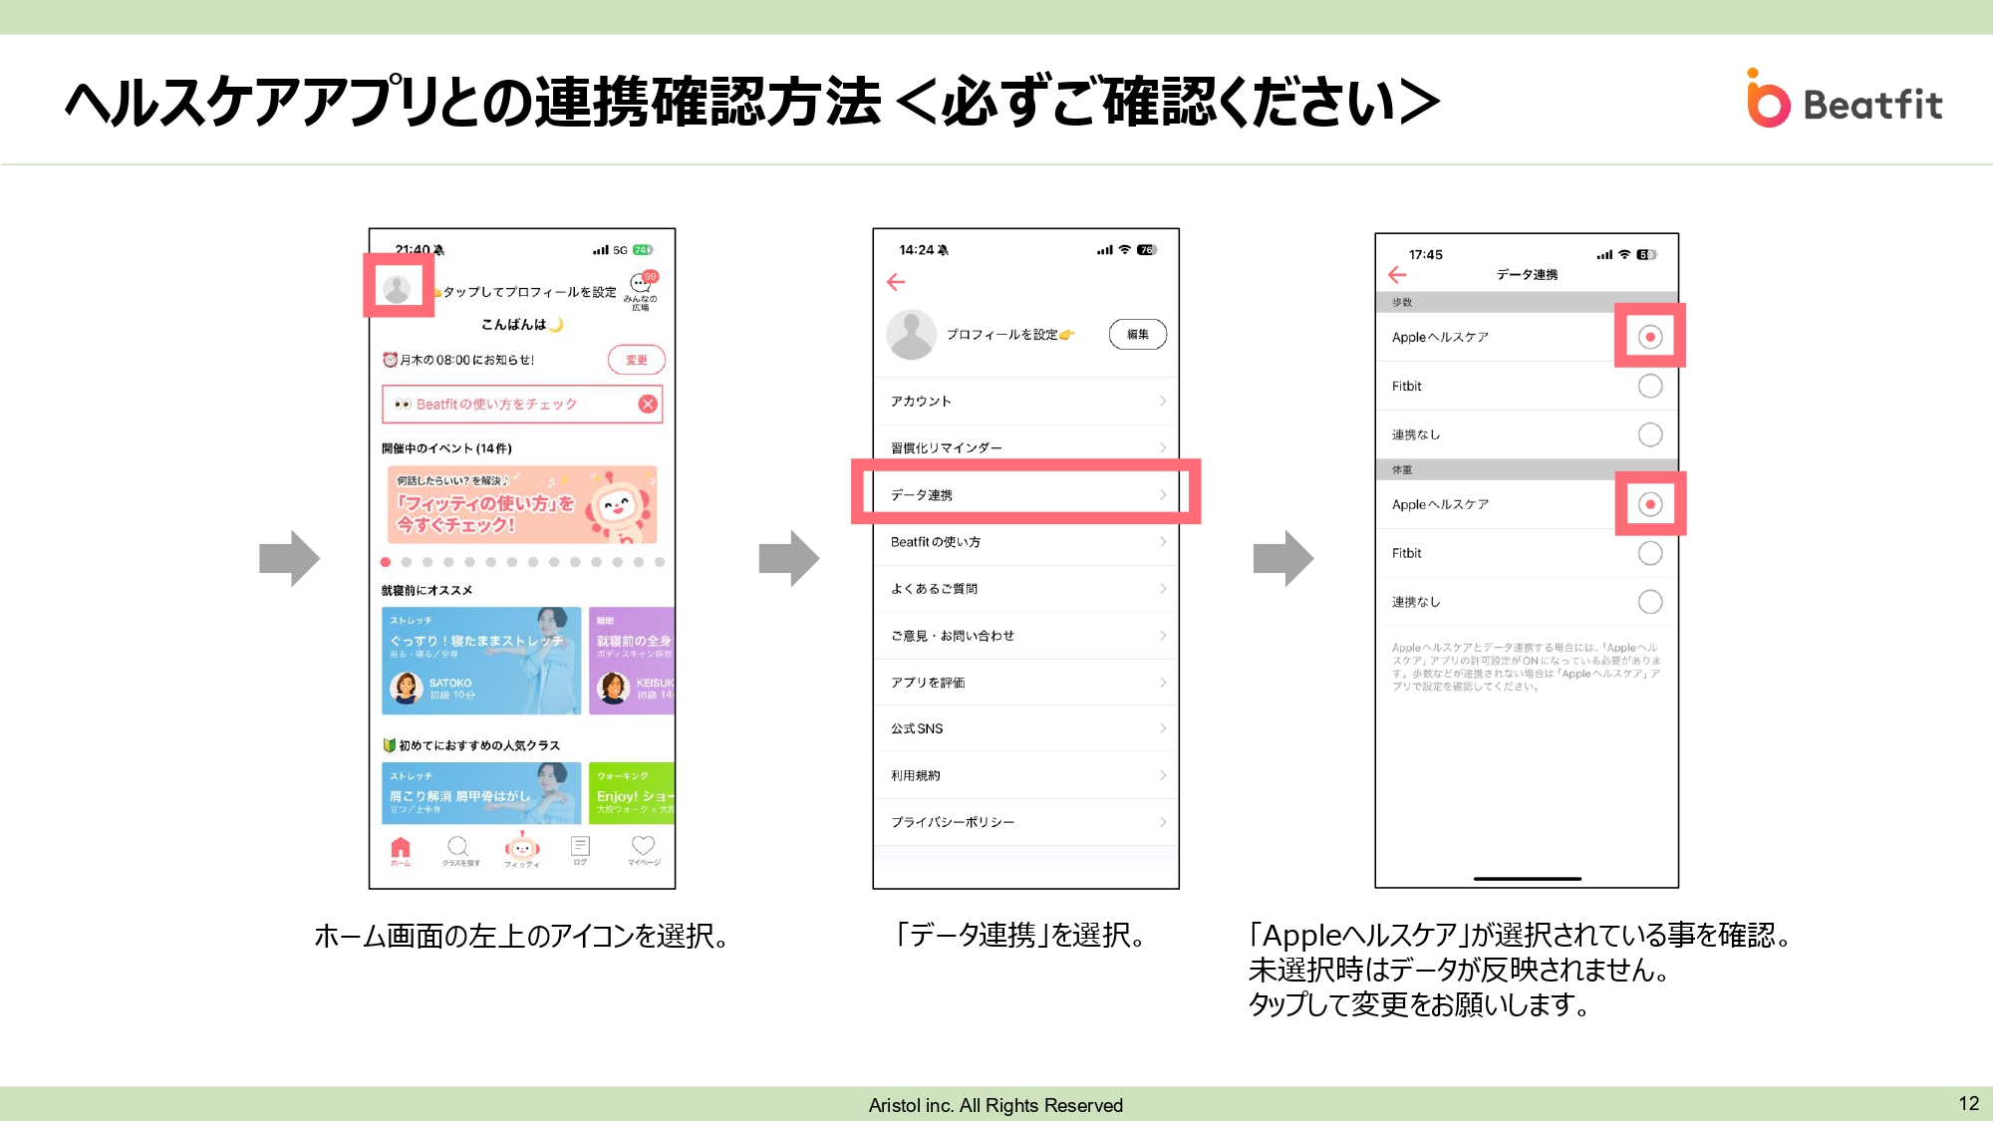Image resolution: width=1993 pixels, height=1121 pixels.
Task: Dismiss the Beatfitの使い方をチェック banner with X
Action: click(648, 404)
